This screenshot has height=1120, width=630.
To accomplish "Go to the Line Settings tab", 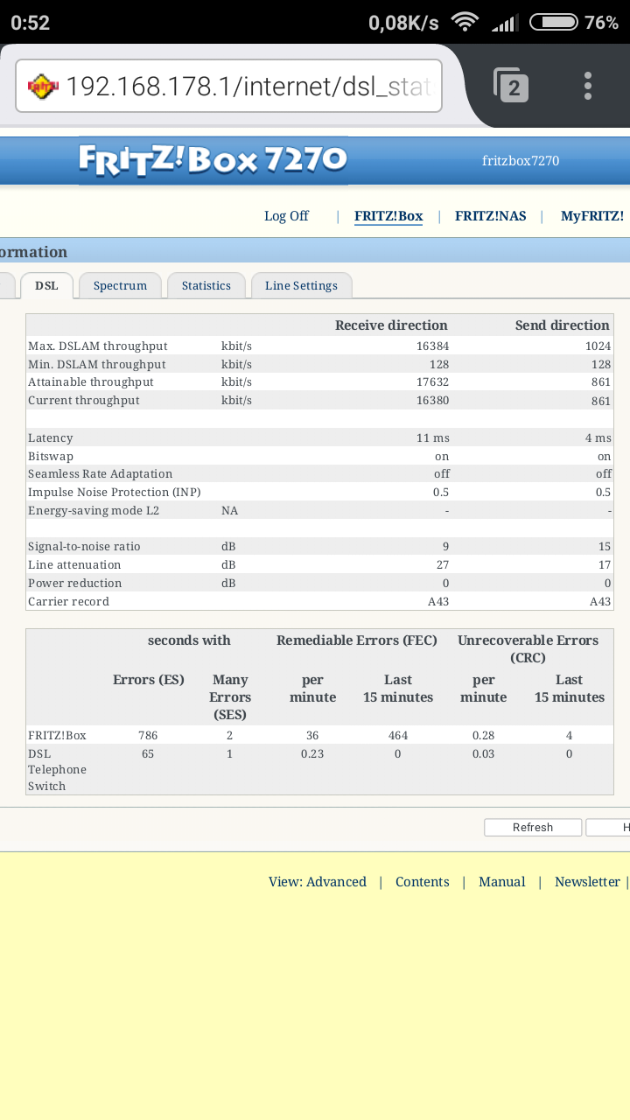I will 301,285.
